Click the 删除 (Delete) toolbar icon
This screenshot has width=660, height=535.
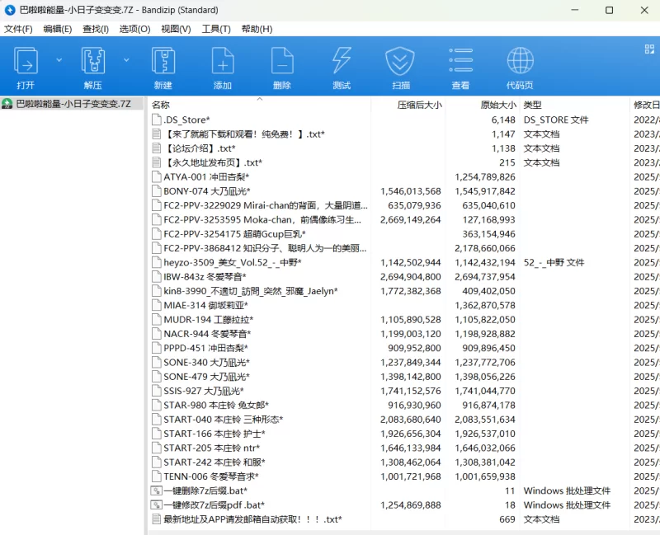(x=281, y=63)
